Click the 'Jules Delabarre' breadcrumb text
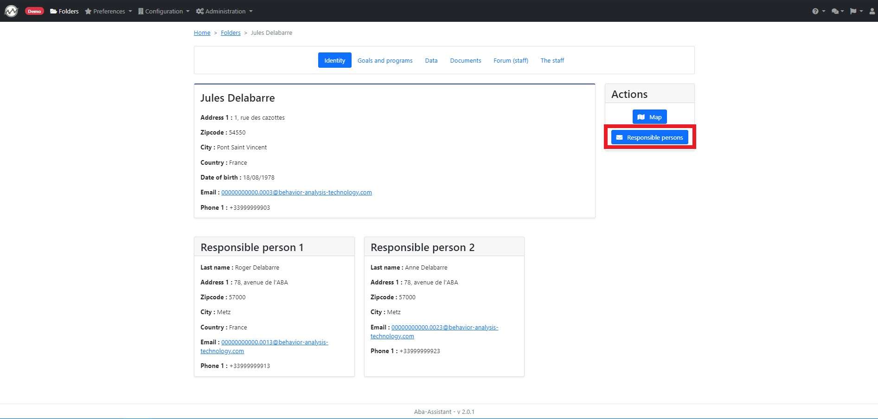 point(271,32)
